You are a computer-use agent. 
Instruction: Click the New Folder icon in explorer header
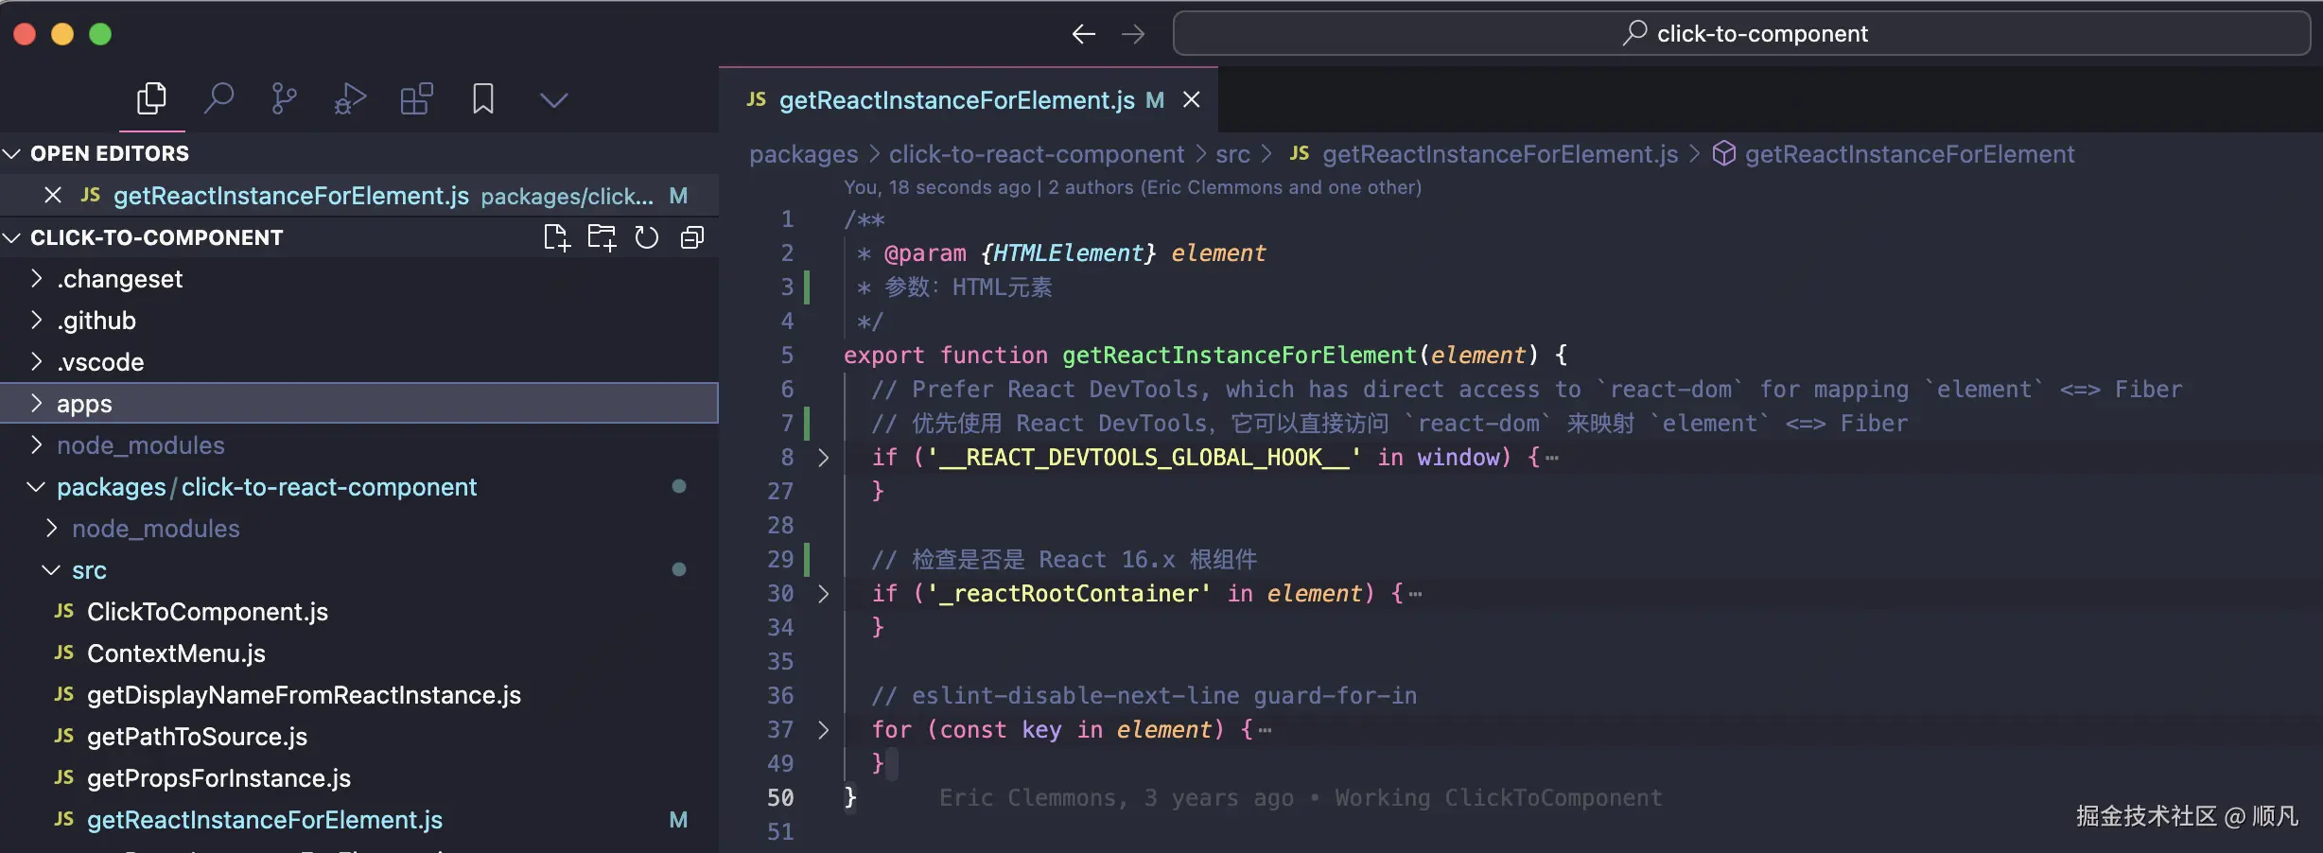click(602, 237)
